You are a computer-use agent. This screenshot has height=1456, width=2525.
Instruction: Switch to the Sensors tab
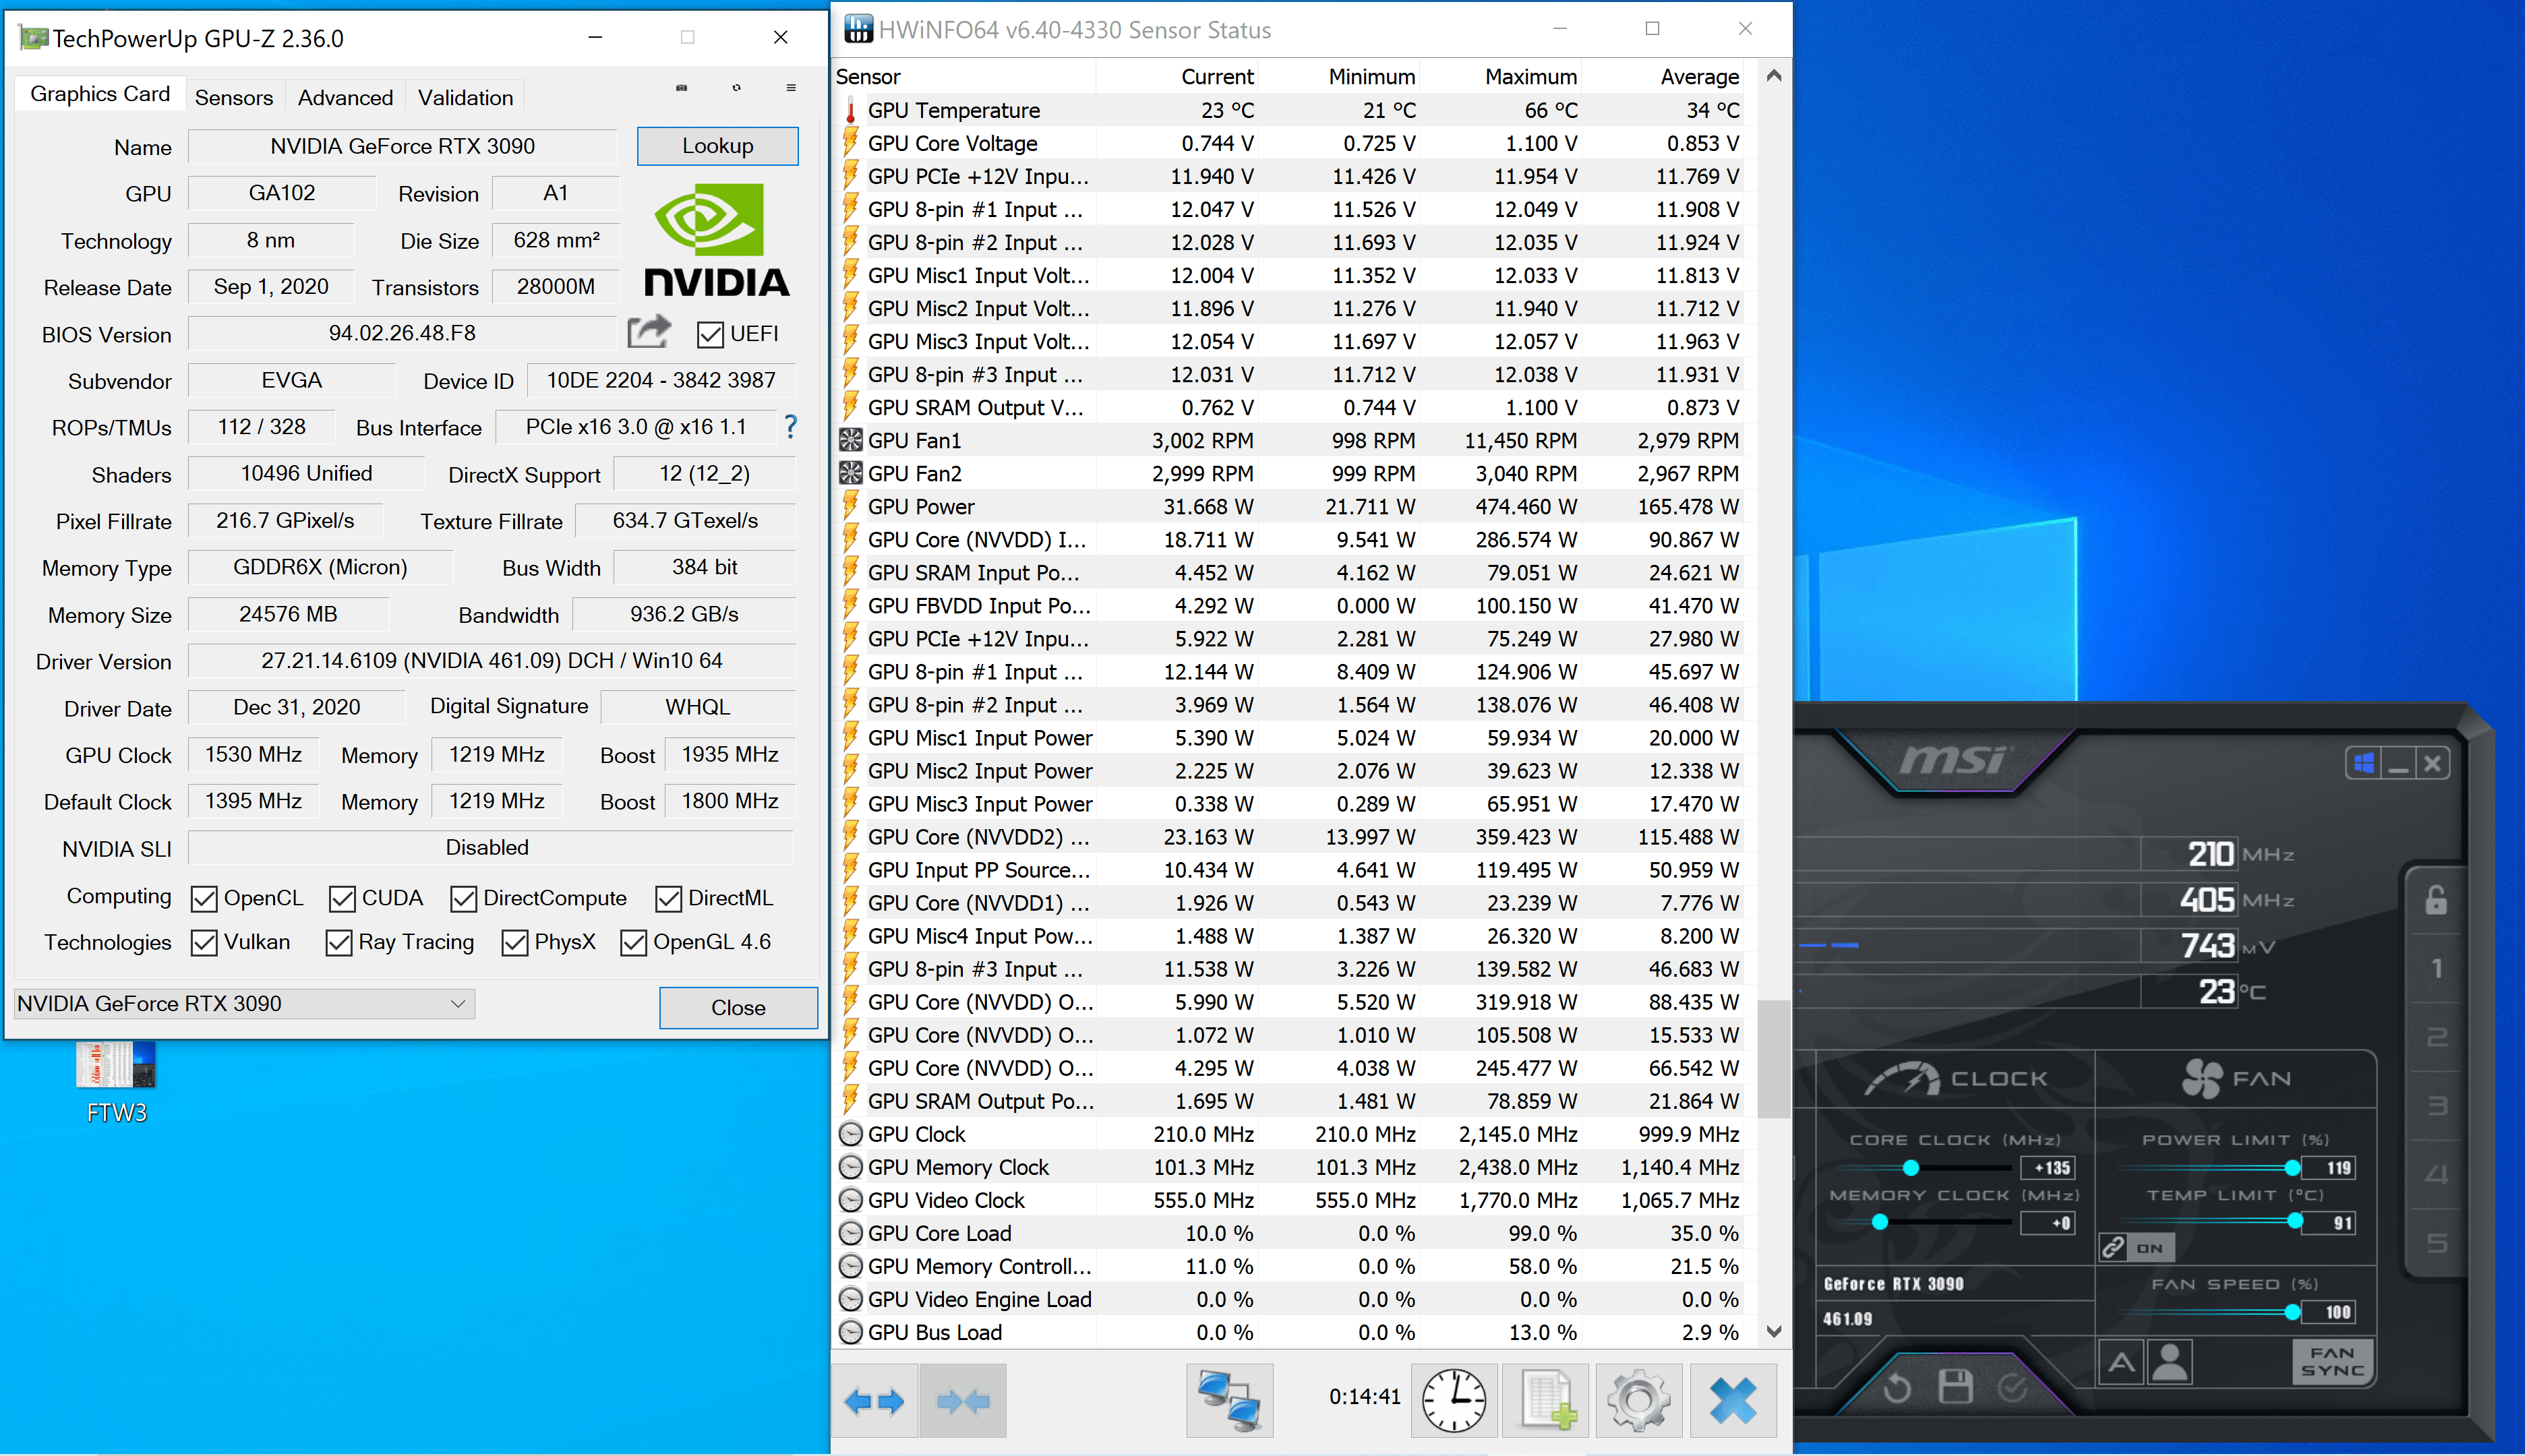tap(233, 97)
